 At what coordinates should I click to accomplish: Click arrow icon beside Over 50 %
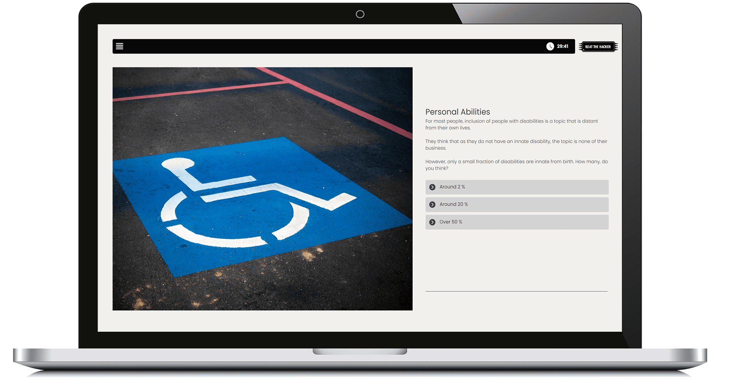click(x=432, y=222)
